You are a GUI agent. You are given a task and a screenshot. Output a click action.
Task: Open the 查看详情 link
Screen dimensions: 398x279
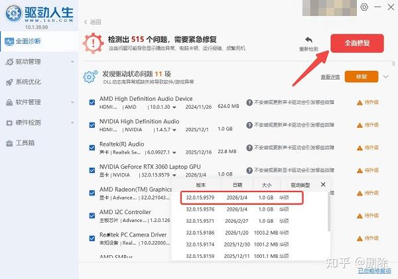[x=330, y=77]
